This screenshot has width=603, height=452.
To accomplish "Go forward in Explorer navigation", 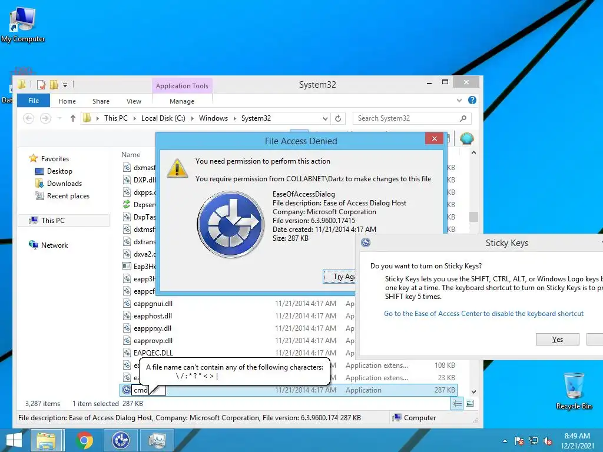I will (x=45, y=118).
